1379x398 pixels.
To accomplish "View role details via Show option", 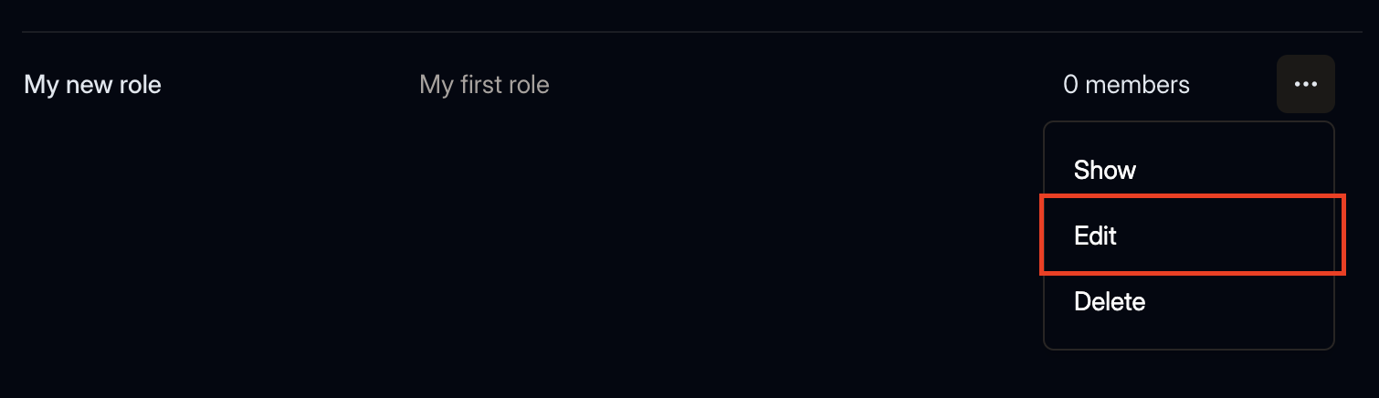I will [1104, 171].
